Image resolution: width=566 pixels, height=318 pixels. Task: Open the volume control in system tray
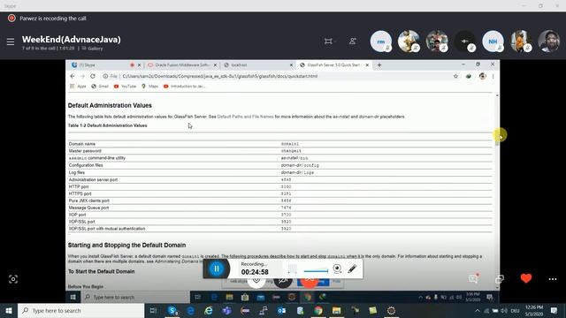(504, 310)
